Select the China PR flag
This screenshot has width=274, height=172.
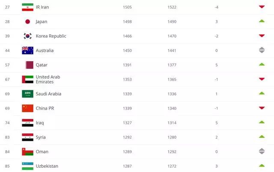pyautogui.click(x=27, y=108)
